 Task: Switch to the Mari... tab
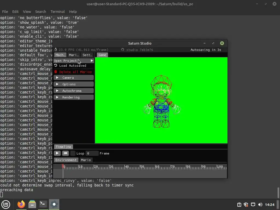[x=74, y=55]
